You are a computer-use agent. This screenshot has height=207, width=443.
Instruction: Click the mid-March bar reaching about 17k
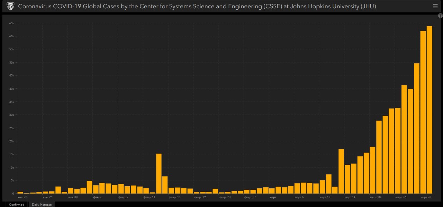(x=341, y=171)
